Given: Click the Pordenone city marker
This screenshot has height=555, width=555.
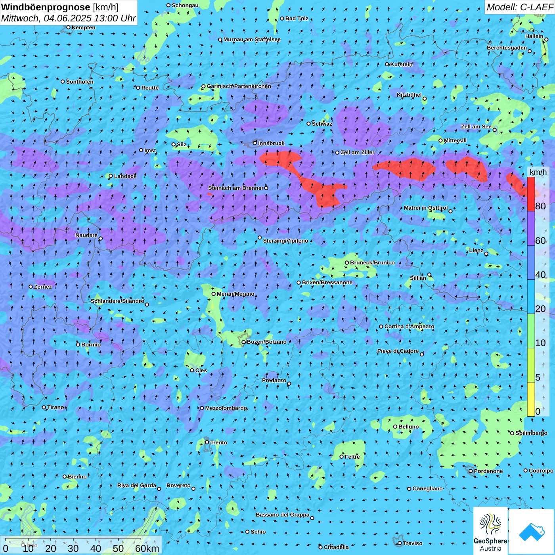Looking at the screenshot, I should pos(471,471).
